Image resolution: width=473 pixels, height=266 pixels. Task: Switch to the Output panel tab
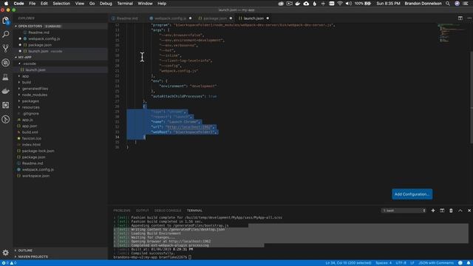143,211
